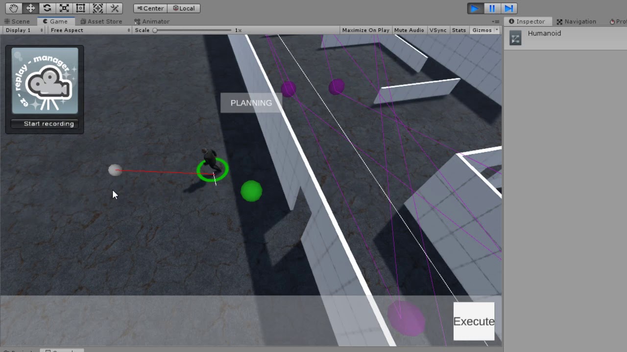Select the Game tab
Image resolution: width=627 pixels, height=352 pixels.
[55, 22]
